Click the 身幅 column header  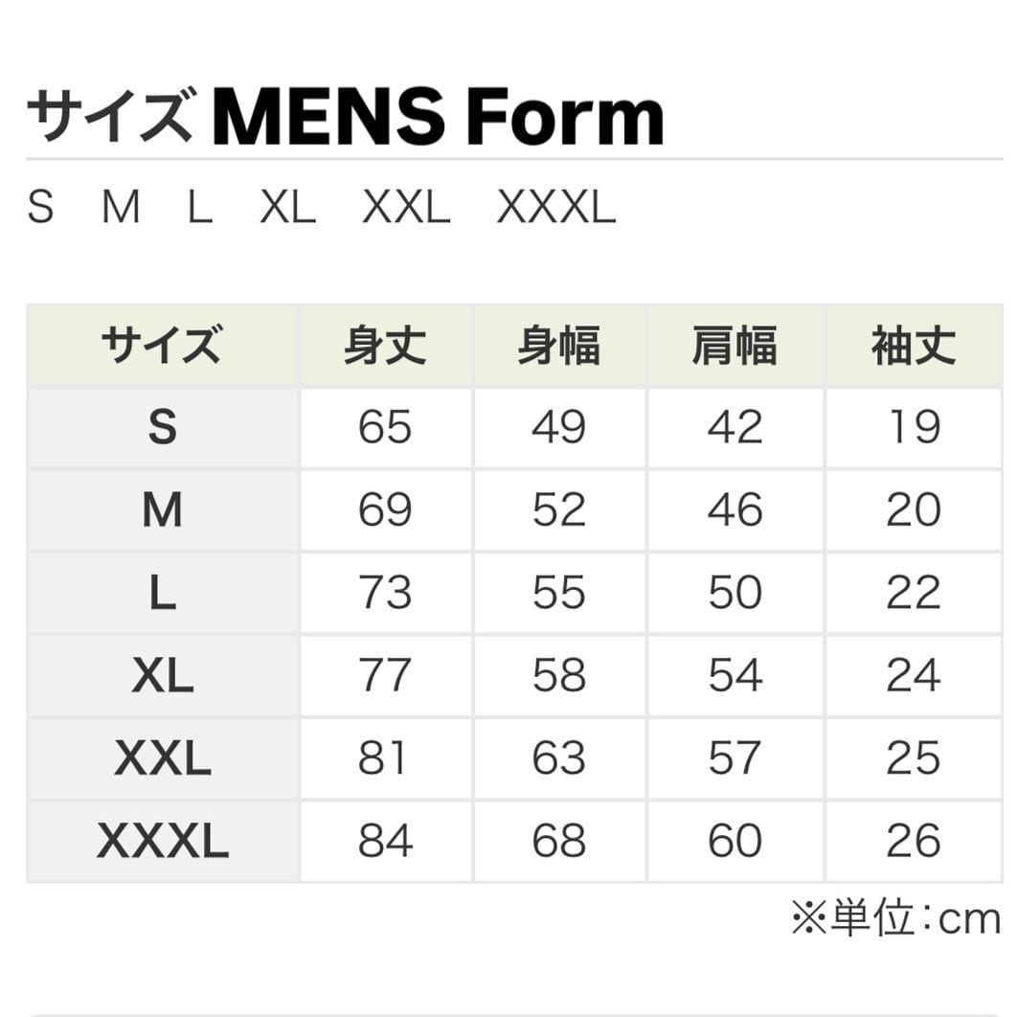coord(559,346)
